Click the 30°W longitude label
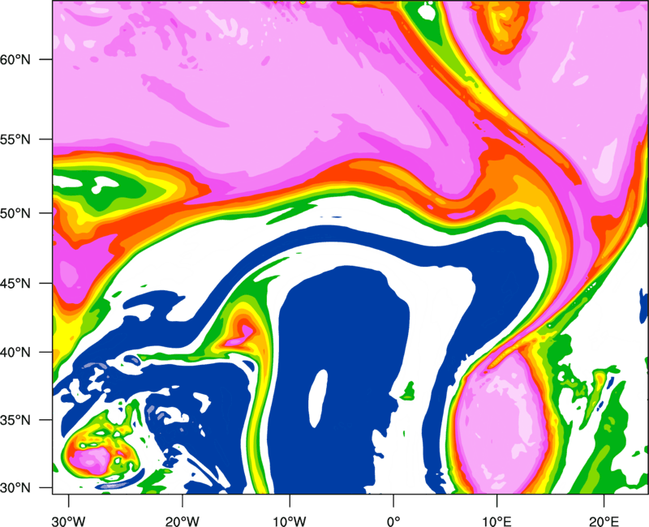Image resolution: width=649 pixels, height=527 pixels. click(x=69, y=521)
